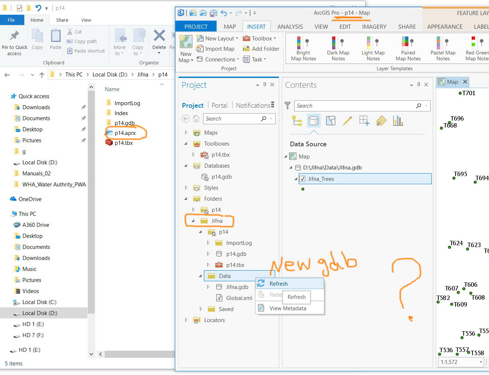
Task: Toggle auto-hide pin on Project pane
Action: pos(265,85)
